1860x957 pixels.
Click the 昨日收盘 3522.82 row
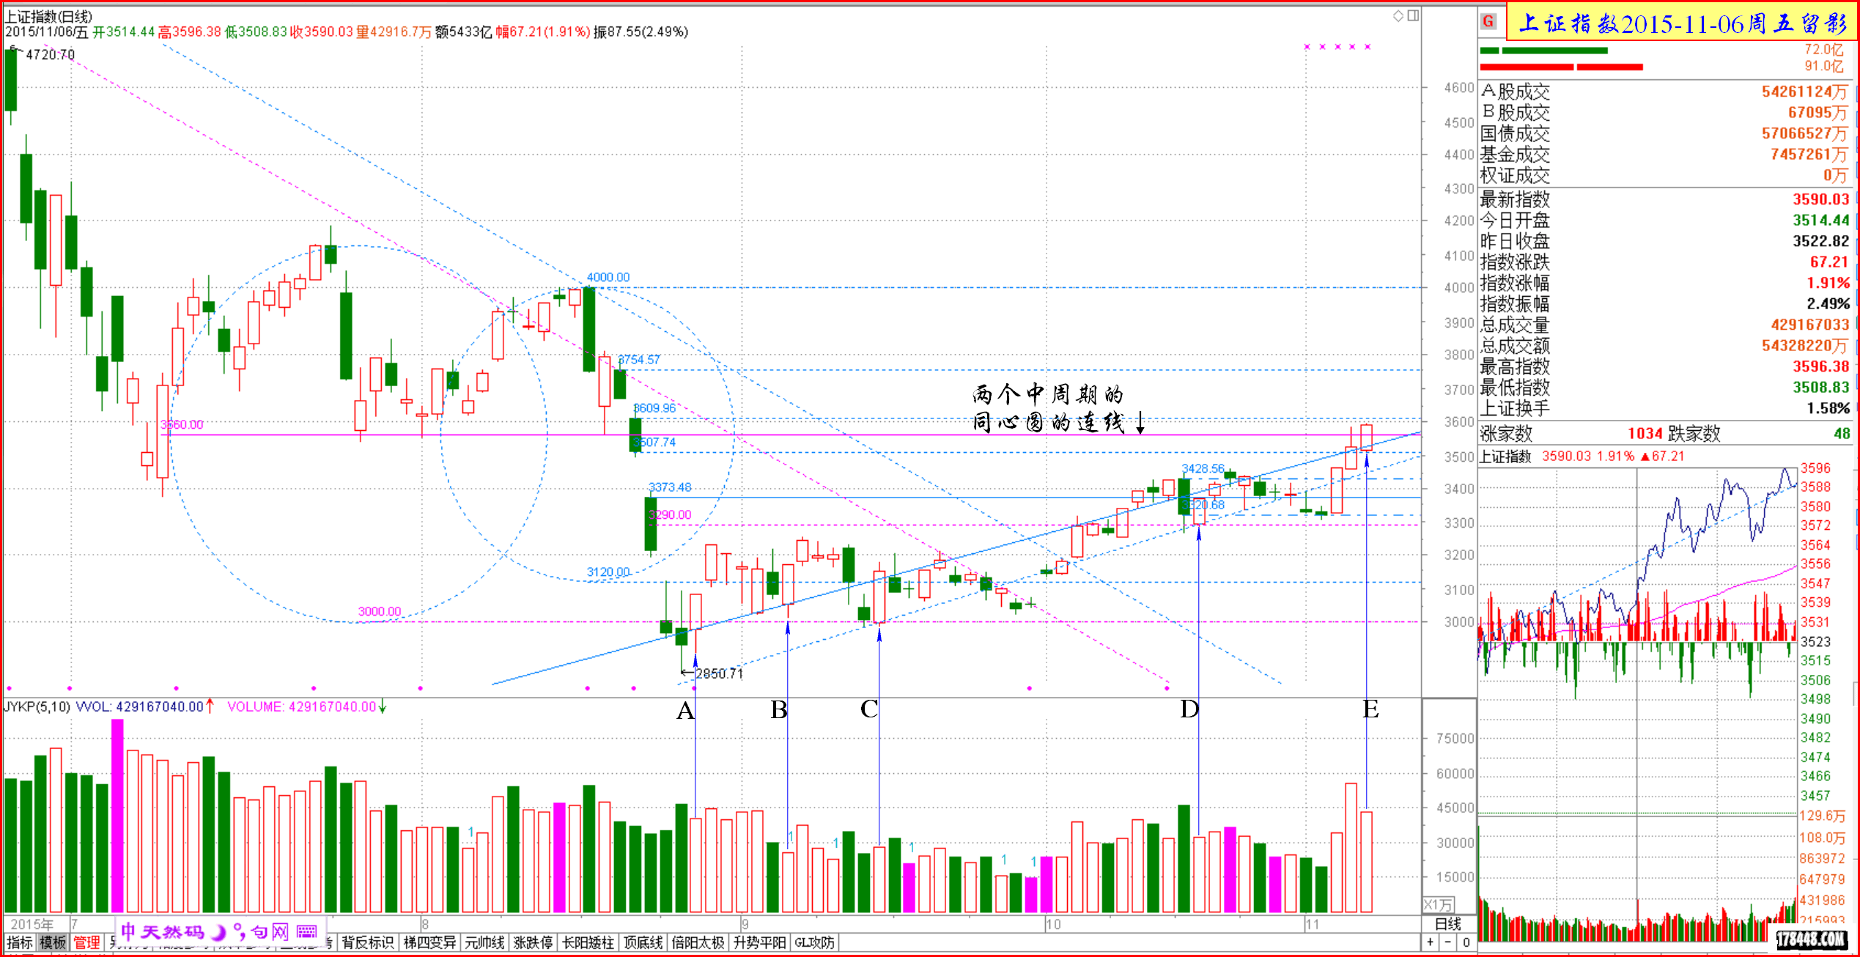pyautogui.click(x=1664, y=241)
